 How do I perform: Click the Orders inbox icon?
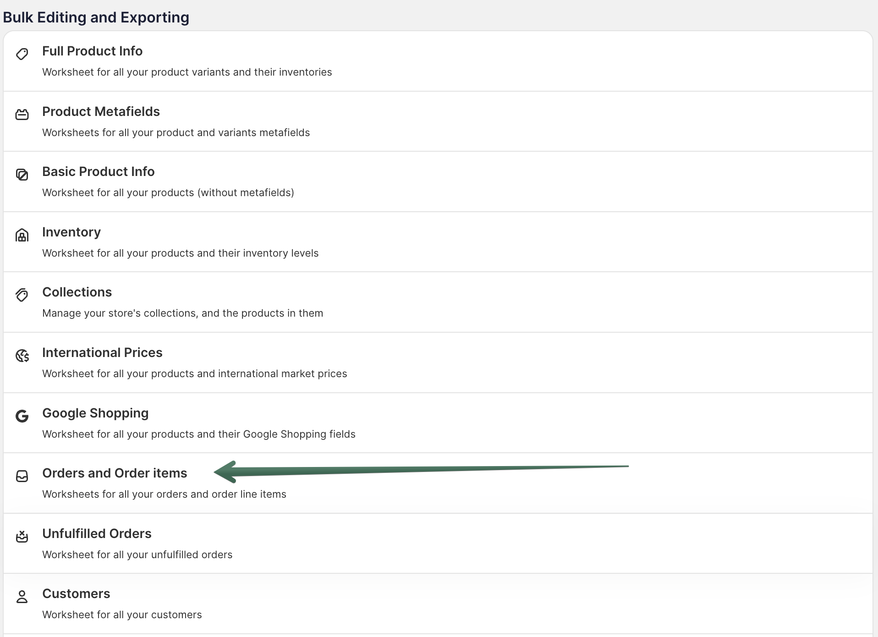[x=22, y=476]
